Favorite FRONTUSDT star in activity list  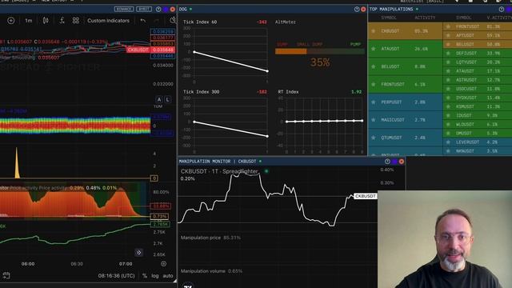(374, 84)
